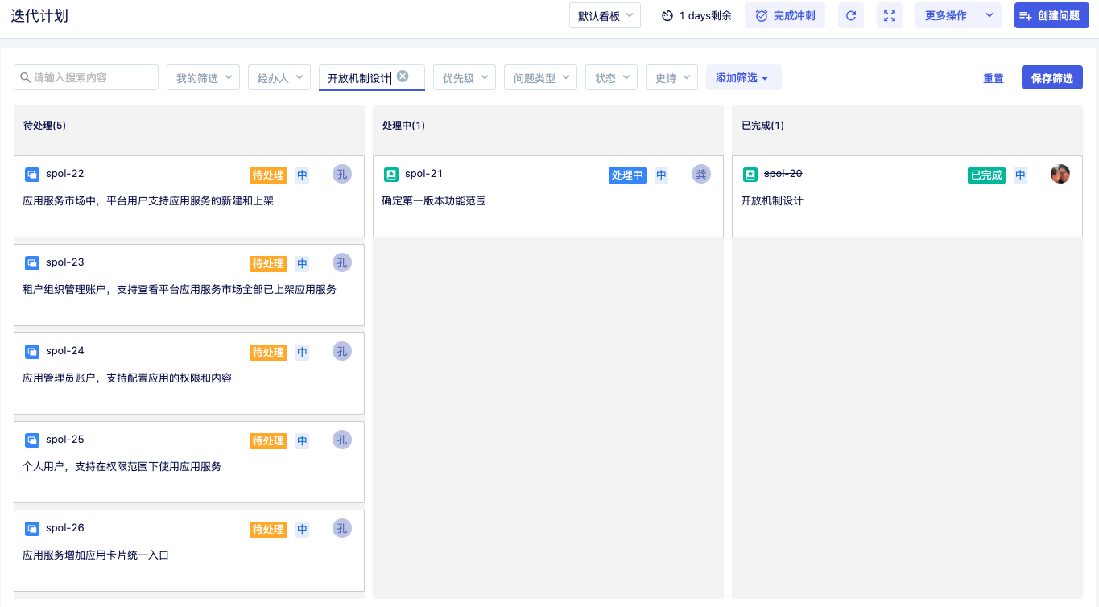
Task: Click status tag 待处理 on spol-24
Action: (268, 352)
